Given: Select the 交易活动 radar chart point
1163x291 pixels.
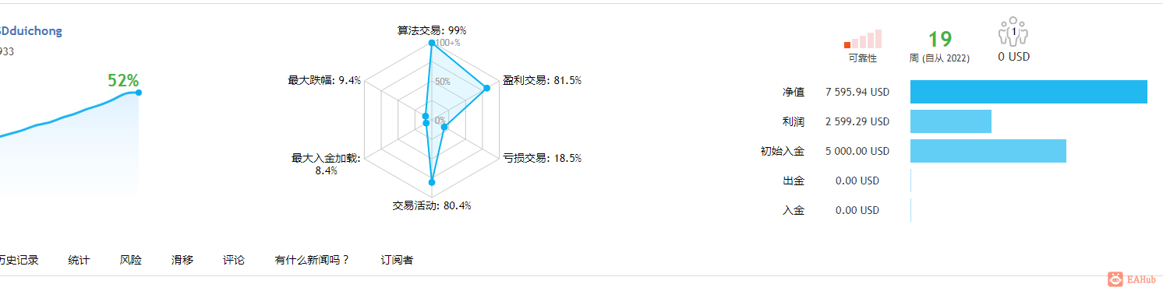Looking at the screenshot, I should point(431,182).
